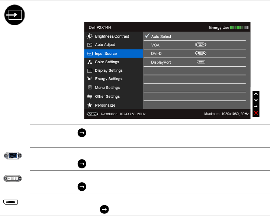This screenshot has height=216, width=270.
Task: Choose DVI-D input option
Action: click(x=195, y=54)
